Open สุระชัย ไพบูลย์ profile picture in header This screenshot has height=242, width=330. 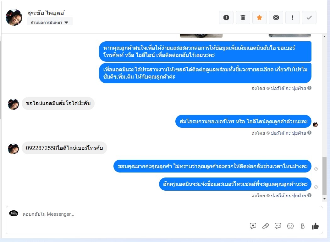[x=14, y=18]
